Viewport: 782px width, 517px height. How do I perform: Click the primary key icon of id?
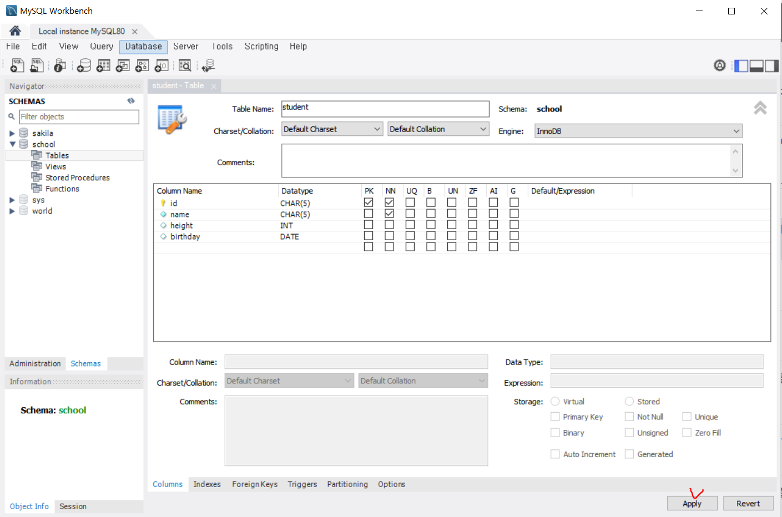coord(163,203)
